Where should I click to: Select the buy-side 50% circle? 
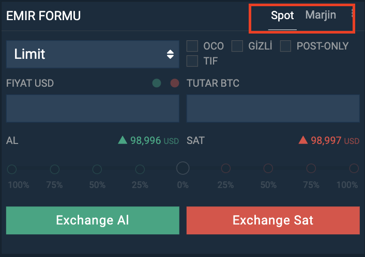click(97, 169)
